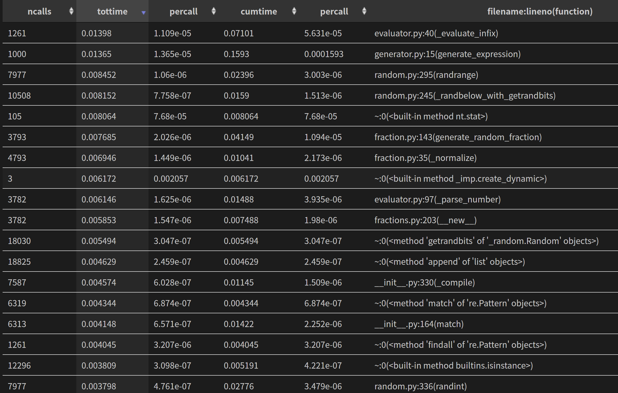Image resolution: width=618 pixels, height=393 pixels.
Task: Sort by the cumtime column header
Action: coord(259,11)
